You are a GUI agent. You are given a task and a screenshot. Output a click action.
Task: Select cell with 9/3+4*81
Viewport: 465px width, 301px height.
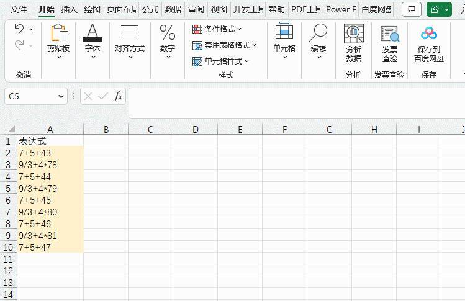[x=50, y=235]
